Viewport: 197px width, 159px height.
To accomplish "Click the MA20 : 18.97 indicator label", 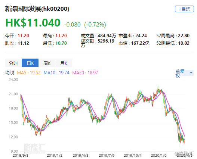I will click(x=85, y=73).
